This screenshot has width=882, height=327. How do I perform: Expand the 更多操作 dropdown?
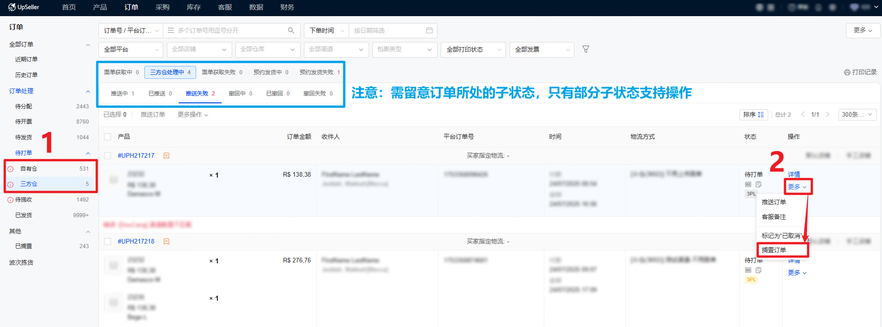(x=193, y=115)
